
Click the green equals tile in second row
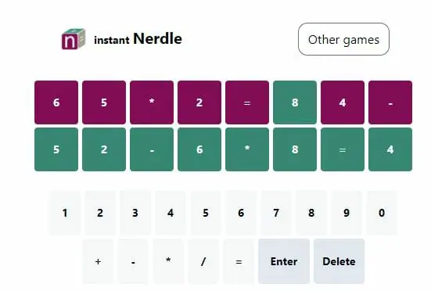click(x=343, y=149)
